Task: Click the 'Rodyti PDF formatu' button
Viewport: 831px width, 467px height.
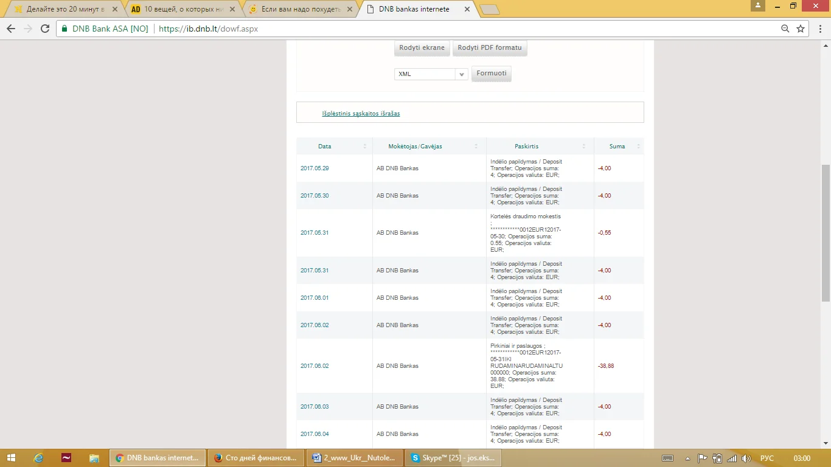Action: [490, 48]
